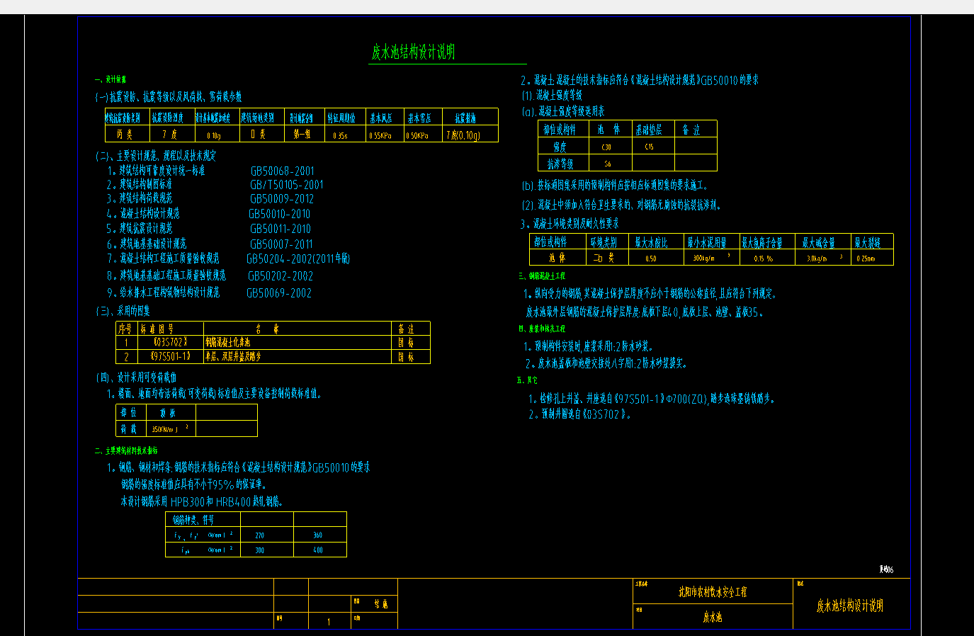Select the line with 'HPB300 和 HRB400 热轧钢筋'
The image size is (974, 636).
[202, 501]
